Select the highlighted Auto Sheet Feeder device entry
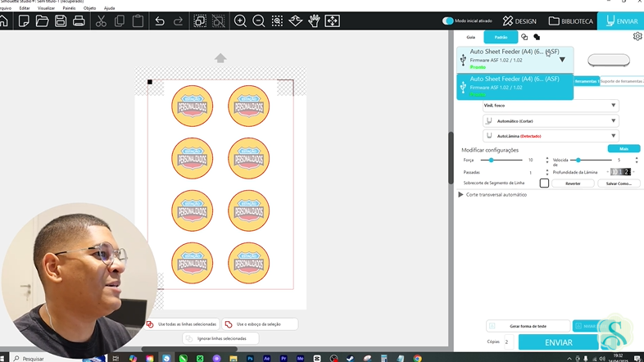Image resolution: width=644 pixels, height=362 pixels. 515,87
